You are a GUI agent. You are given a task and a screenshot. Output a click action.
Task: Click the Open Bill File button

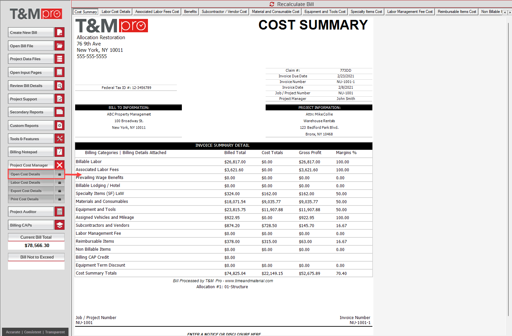(31, 45)
